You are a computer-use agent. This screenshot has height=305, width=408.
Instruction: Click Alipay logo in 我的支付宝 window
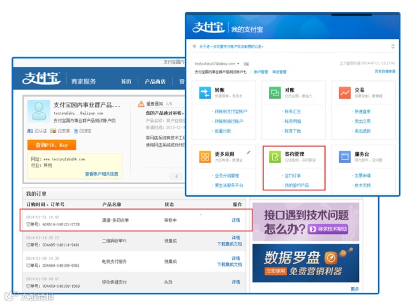(x=208, y=27)
